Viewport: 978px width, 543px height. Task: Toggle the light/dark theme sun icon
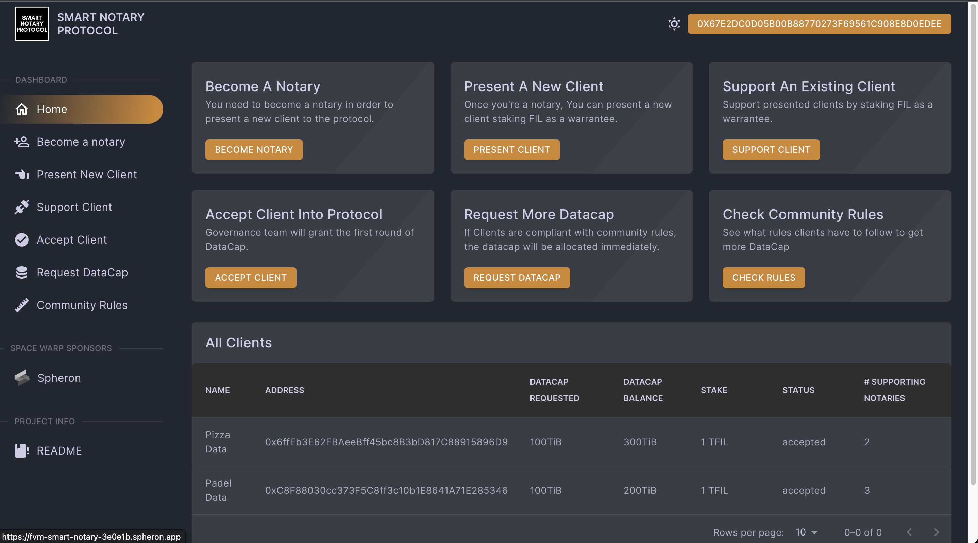click(674, 23)
